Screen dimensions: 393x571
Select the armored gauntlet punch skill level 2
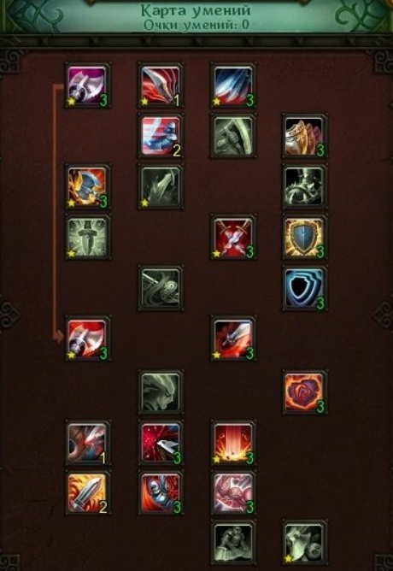[161, 136]
